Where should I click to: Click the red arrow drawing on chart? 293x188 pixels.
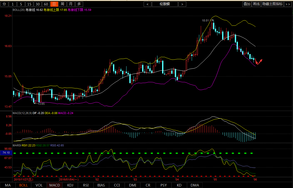point(259,62)
